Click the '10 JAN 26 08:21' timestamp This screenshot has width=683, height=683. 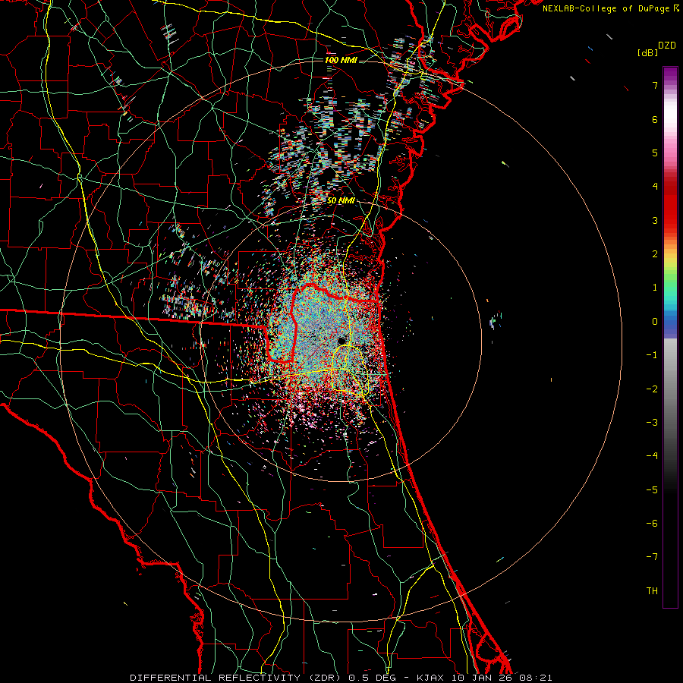(502, 678)
